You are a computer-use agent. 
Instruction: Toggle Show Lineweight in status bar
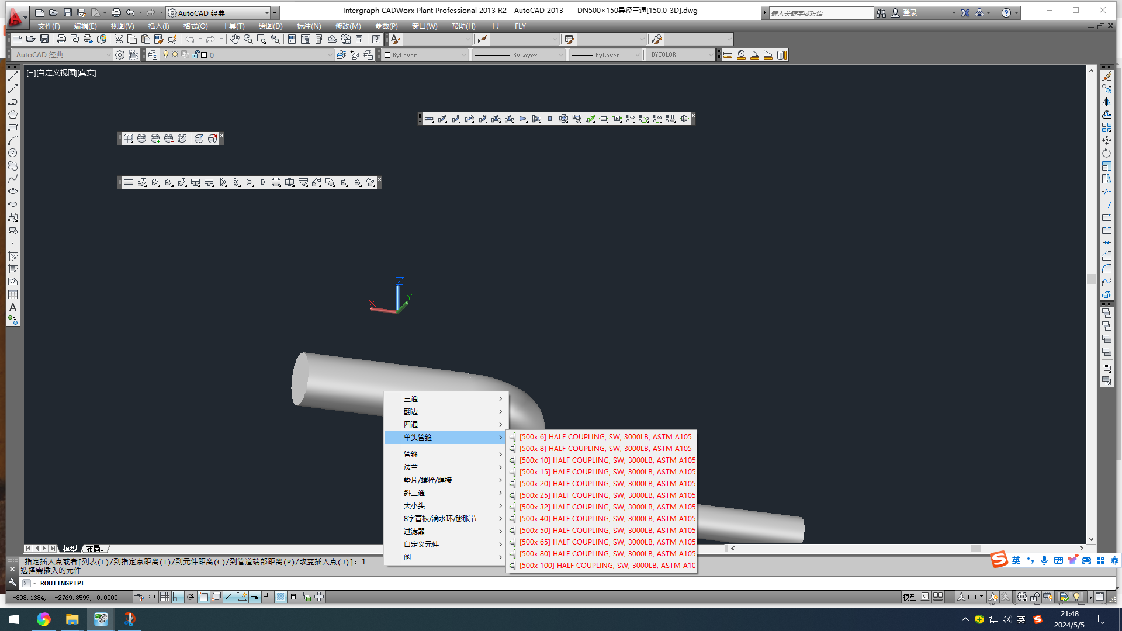coord(268,597)
